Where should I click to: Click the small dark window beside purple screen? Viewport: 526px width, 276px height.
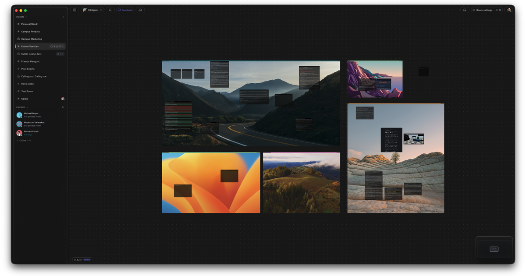[x=423, y=71]
